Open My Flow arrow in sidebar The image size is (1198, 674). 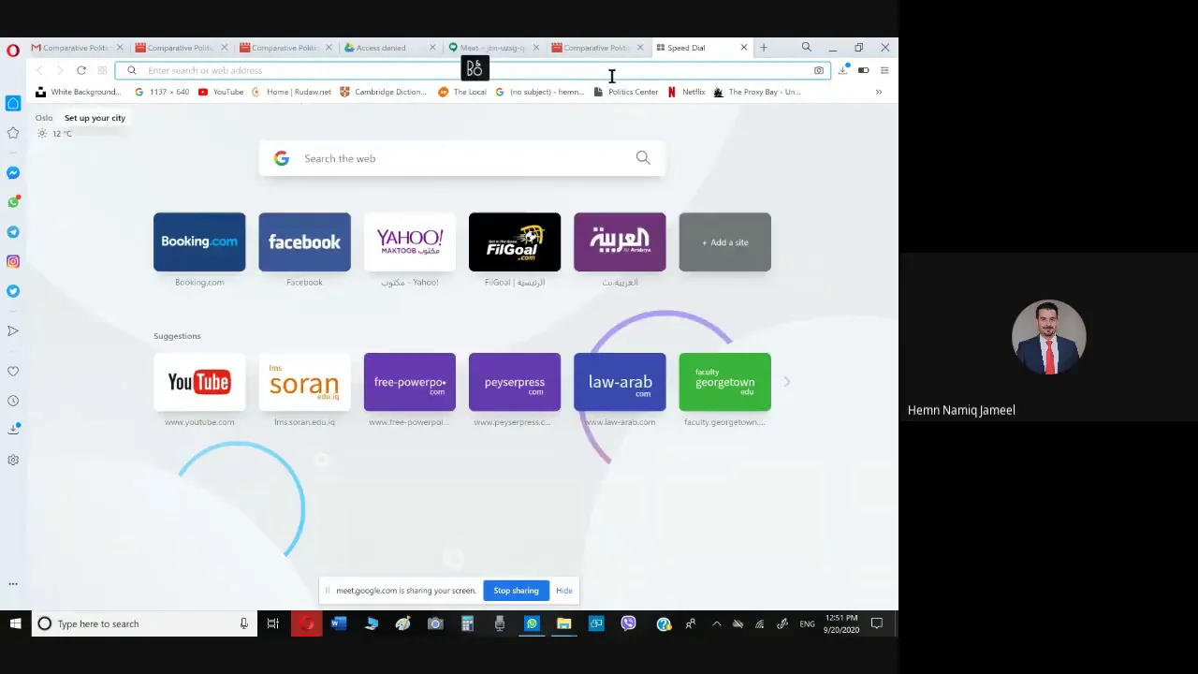point(13,331)
